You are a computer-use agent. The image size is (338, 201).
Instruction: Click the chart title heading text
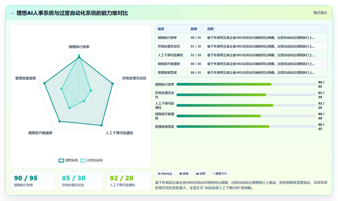click(72, 13)
